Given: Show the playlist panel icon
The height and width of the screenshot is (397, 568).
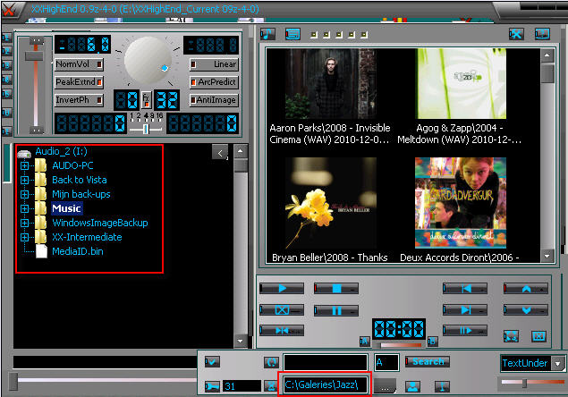Looking at the screenshot, I should tap(292, 34).
